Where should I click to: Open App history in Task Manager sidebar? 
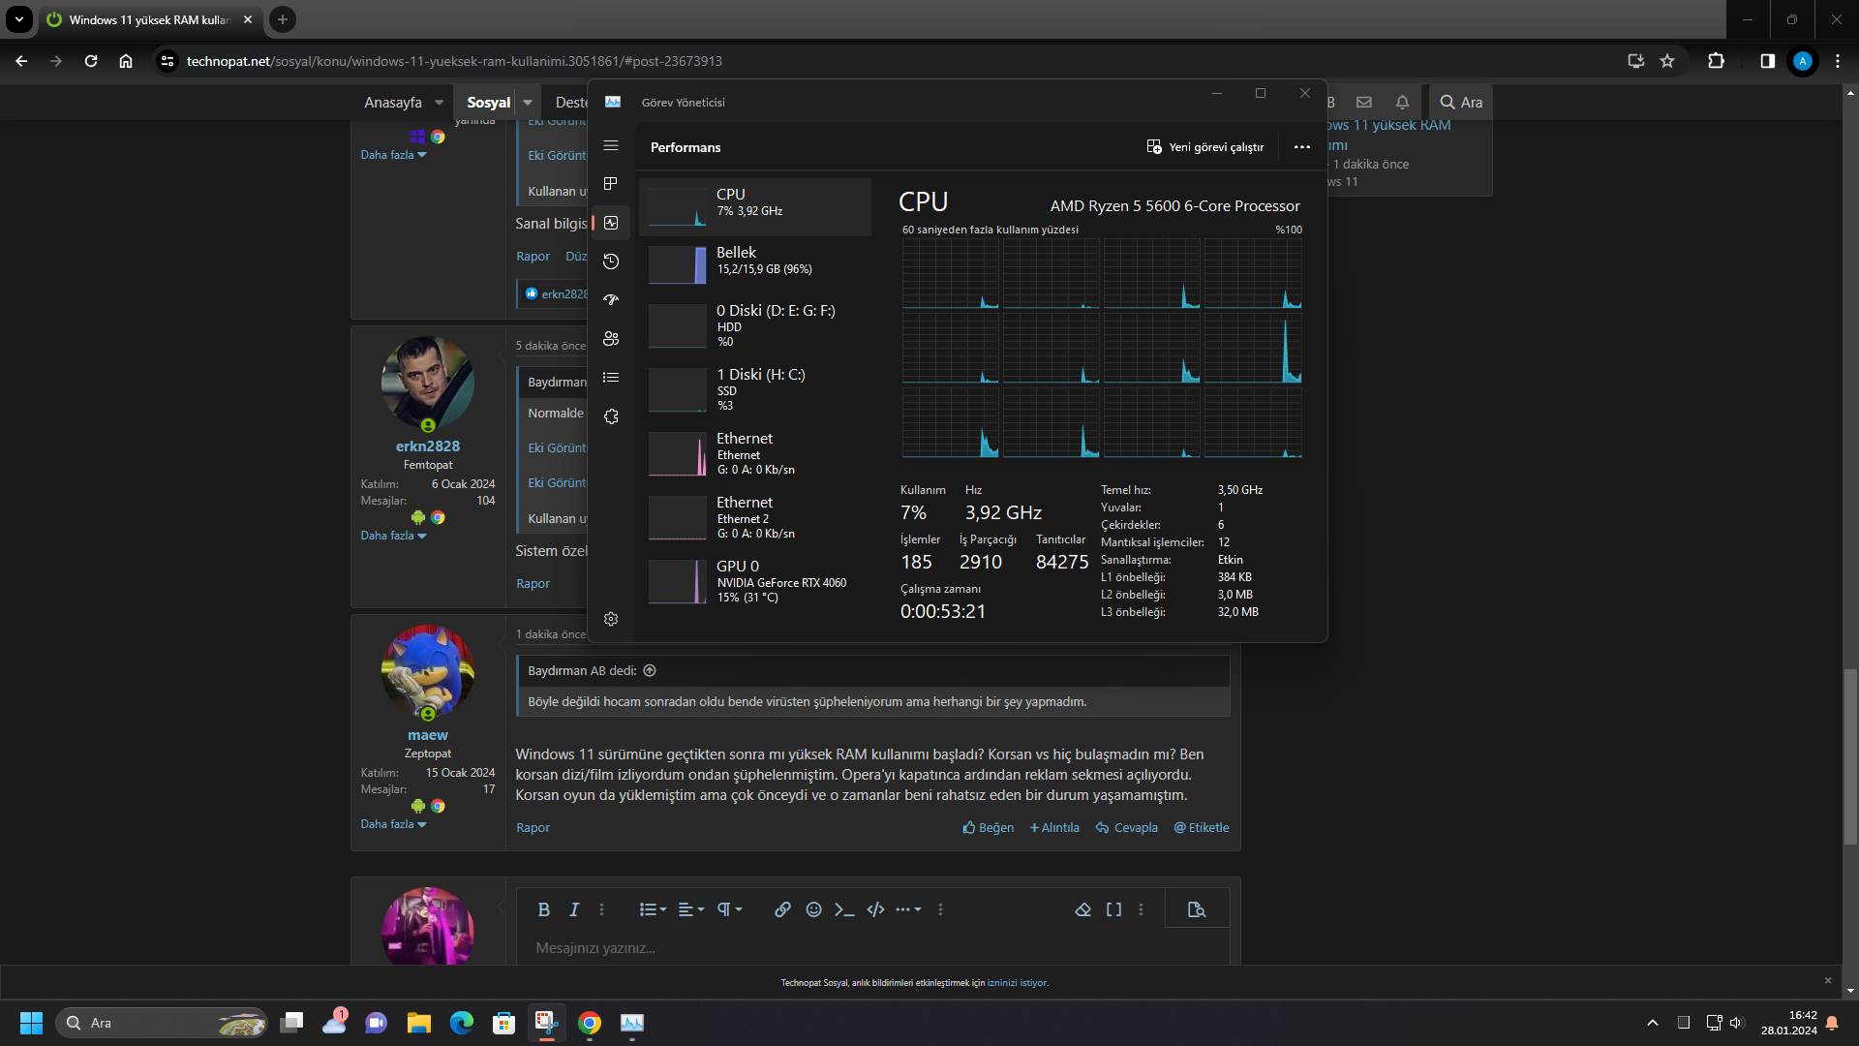611,261
